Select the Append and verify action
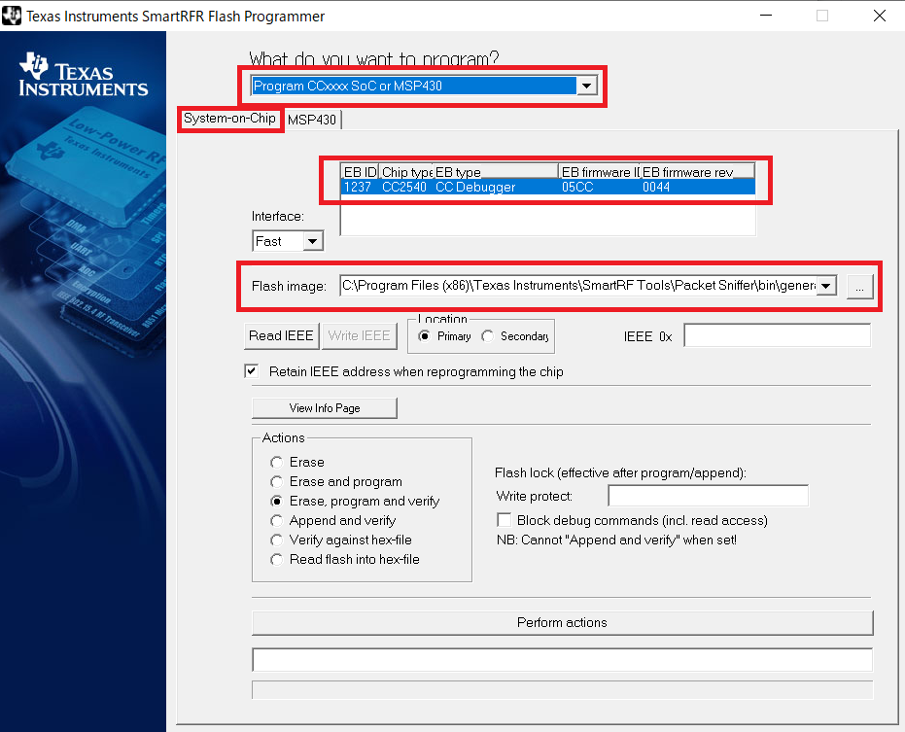The height and width of the screenshot is (732, 905). pyautogui.click(x=277, y=521)
